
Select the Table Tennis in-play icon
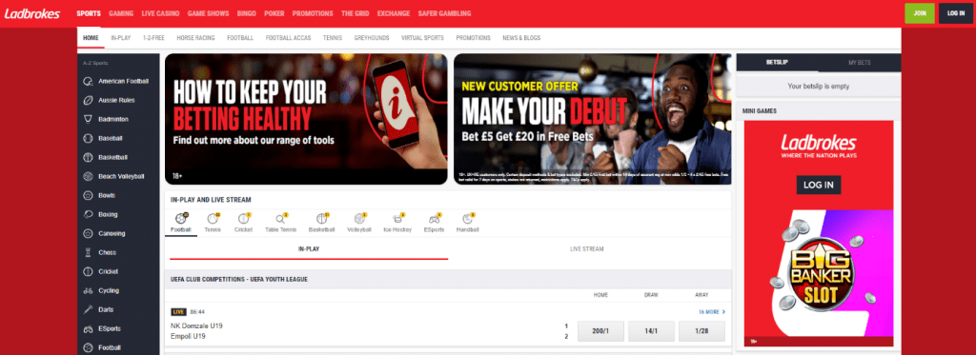[x=281, y=219]
